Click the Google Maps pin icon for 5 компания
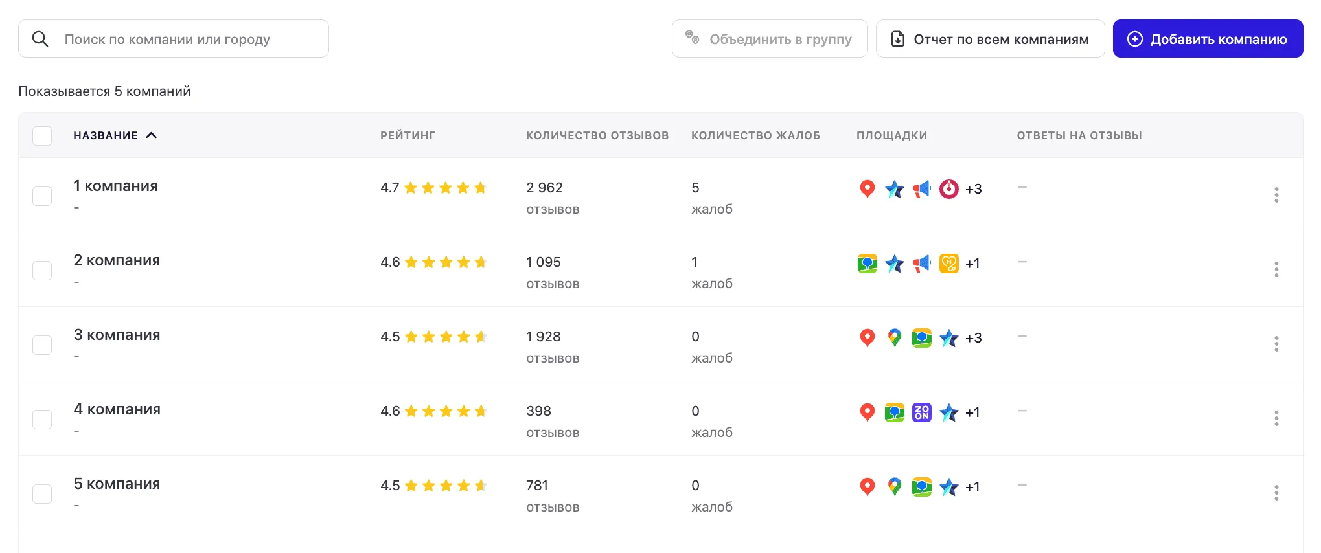 (894, 487)
